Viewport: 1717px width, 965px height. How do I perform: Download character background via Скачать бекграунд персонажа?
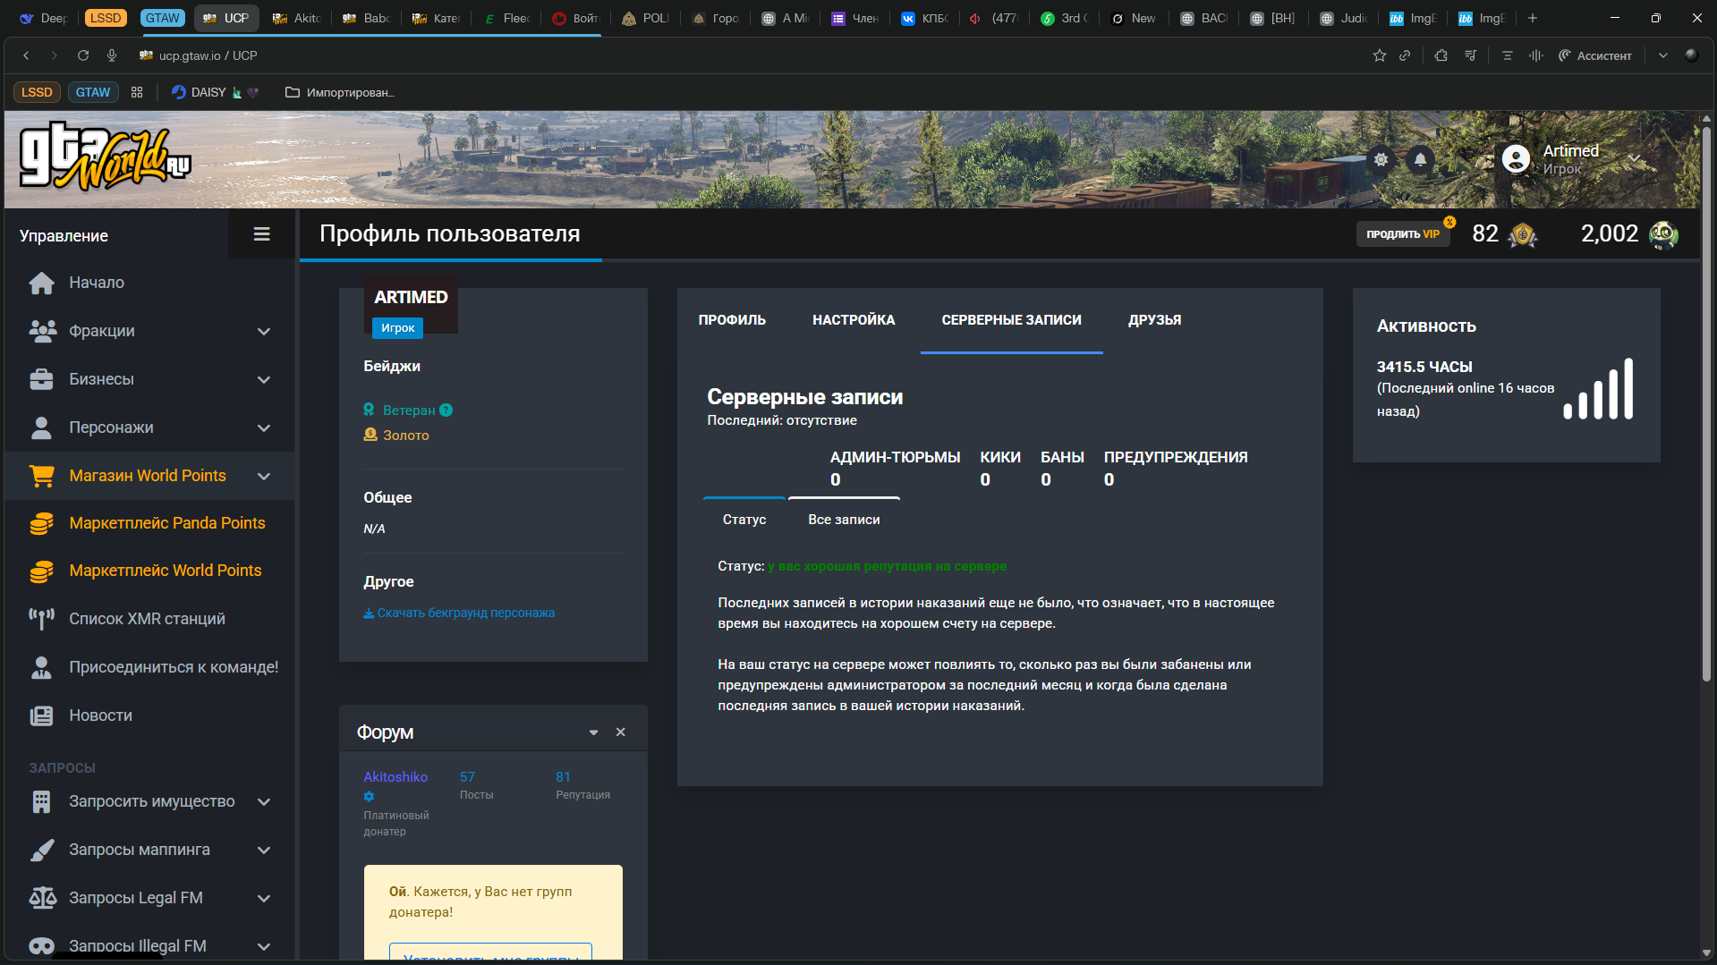click(459, 613)
